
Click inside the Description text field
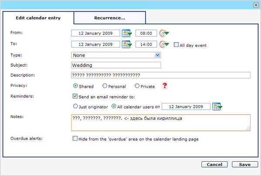pyautogui.click(x=161, y=75)
